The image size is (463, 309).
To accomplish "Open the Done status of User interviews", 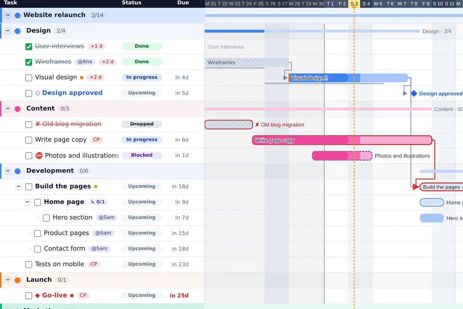I will coord(142,46).
